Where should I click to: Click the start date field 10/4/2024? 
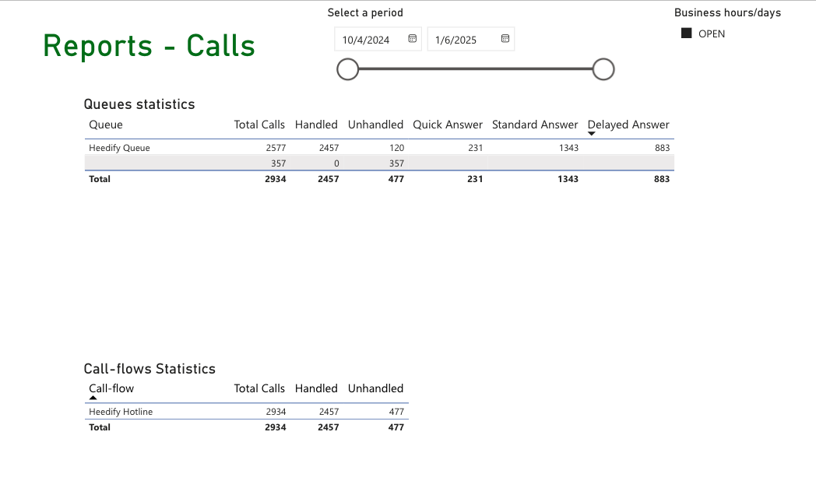tap(366, 40)
